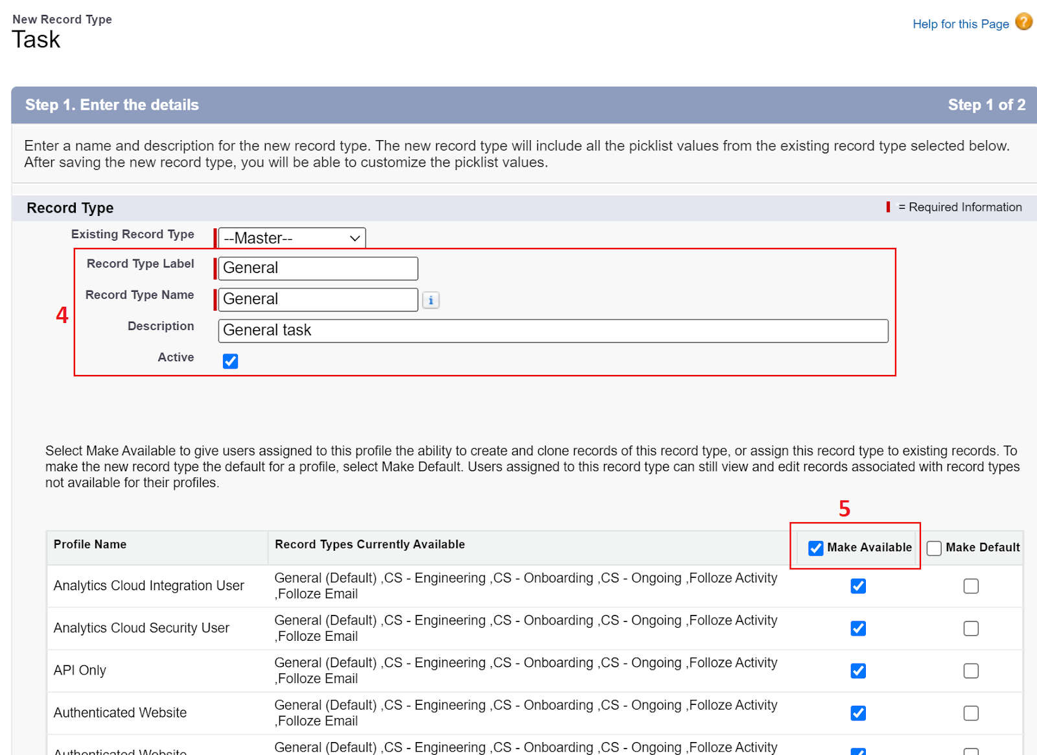Check Make Default for Analytics Cloud Security User
The image size is (1037, 755).
tap(971, 629)
